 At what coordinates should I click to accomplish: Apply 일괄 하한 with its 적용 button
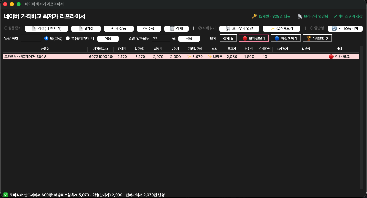point(108,38)
